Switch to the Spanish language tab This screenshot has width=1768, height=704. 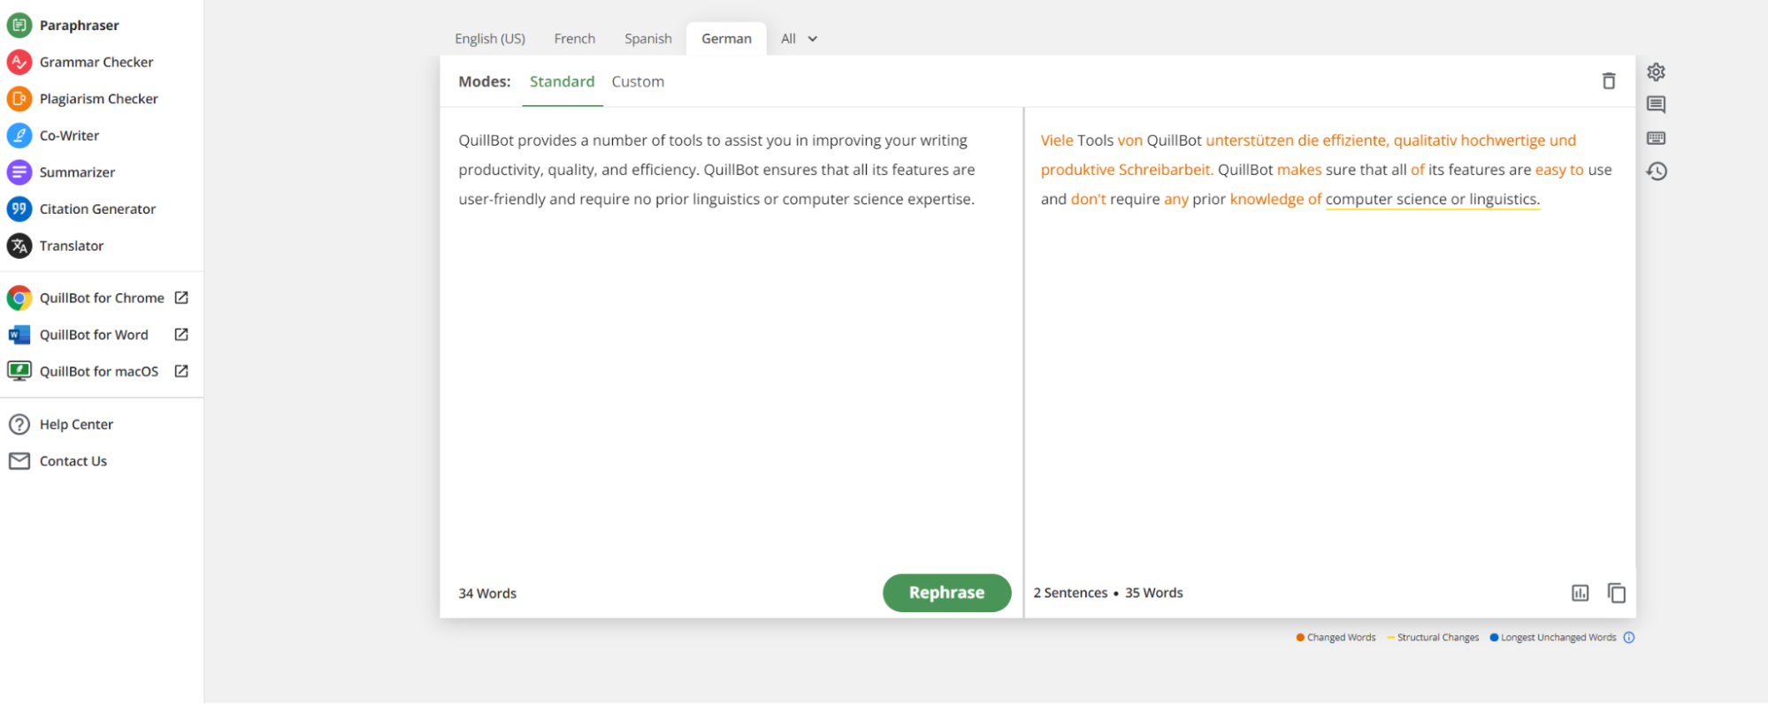point(648,39)
